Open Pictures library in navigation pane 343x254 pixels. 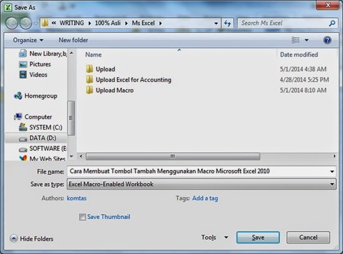pos(35,64)
